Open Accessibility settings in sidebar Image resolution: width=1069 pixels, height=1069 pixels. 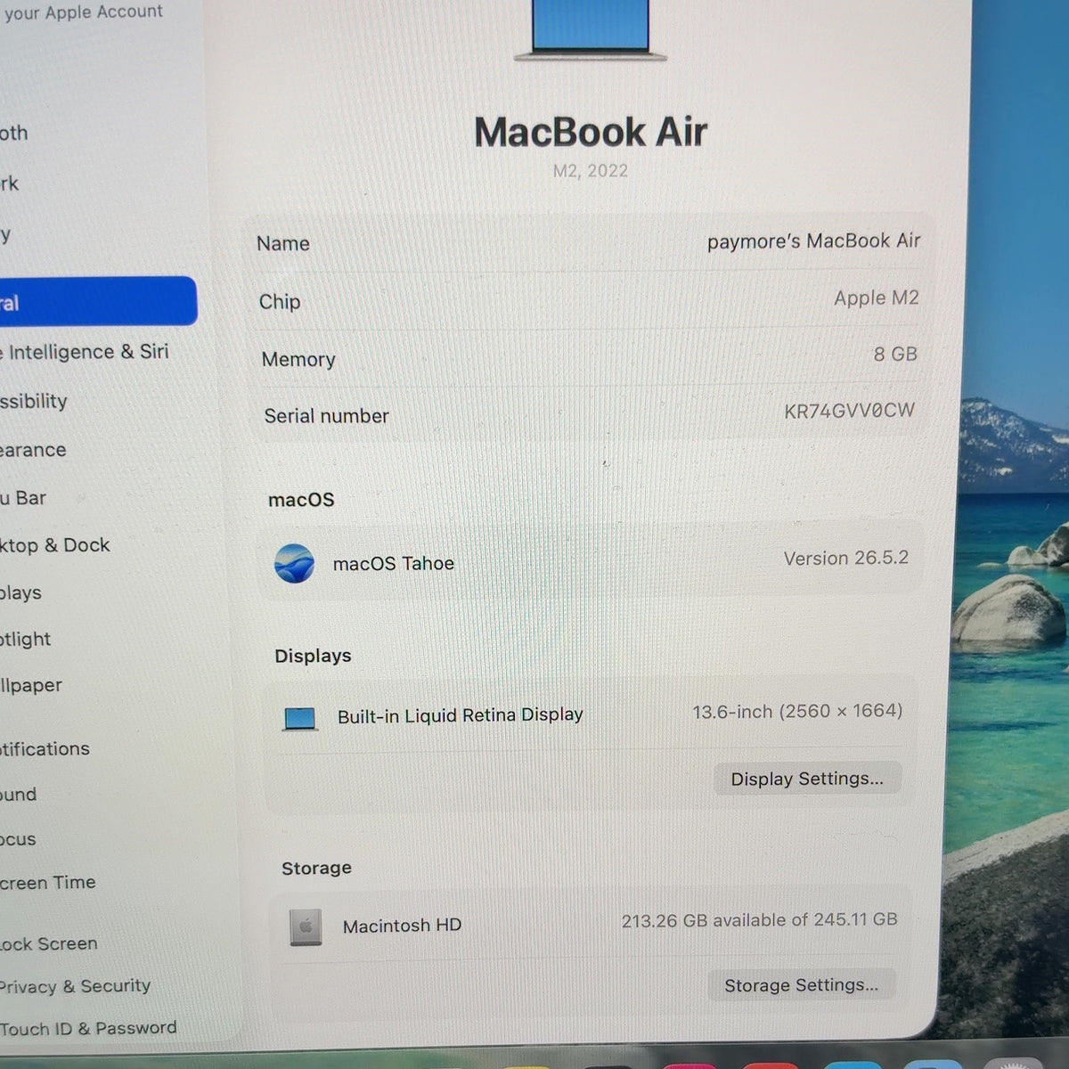click(34, 401)
